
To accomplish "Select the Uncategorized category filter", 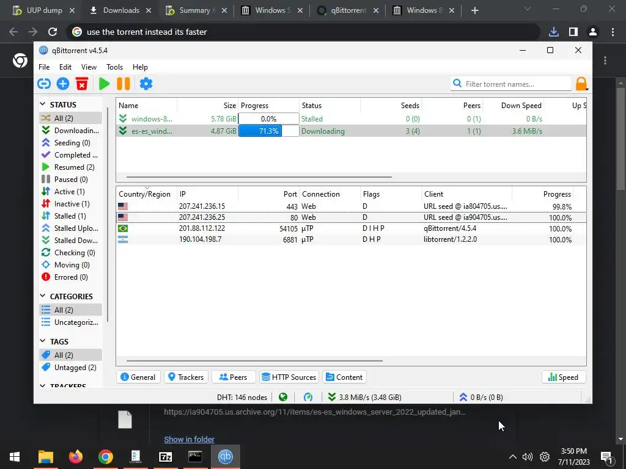I will click(71, 322).
